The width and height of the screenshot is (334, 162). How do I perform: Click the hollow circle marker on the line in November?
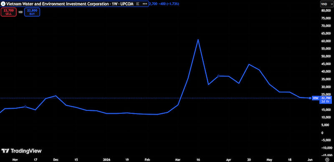[x=25, y=107]
